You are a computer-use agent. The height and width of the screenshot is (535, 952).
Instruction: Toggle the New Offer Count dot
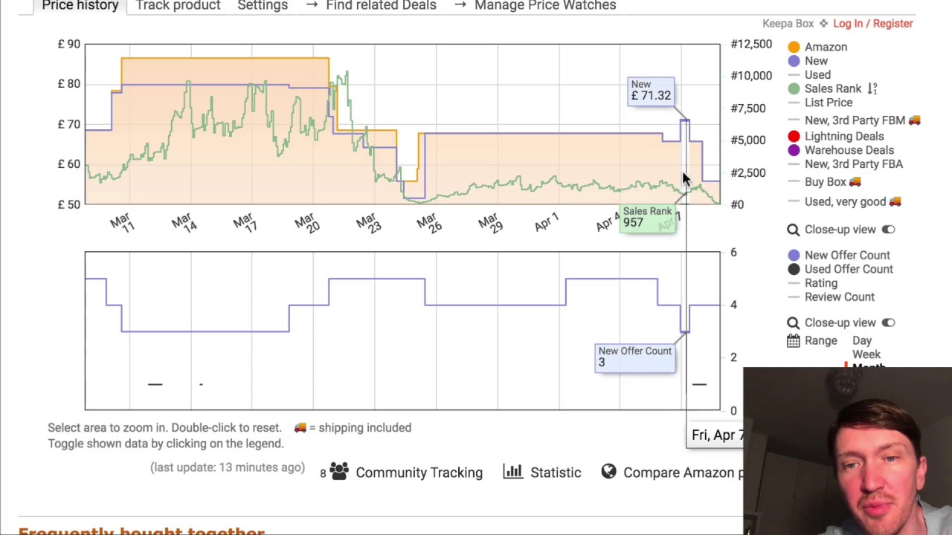click(794, 255)
